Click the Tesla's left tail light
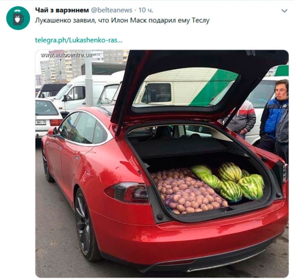Viewport: 294px width, 280px height. pos(127,192)
